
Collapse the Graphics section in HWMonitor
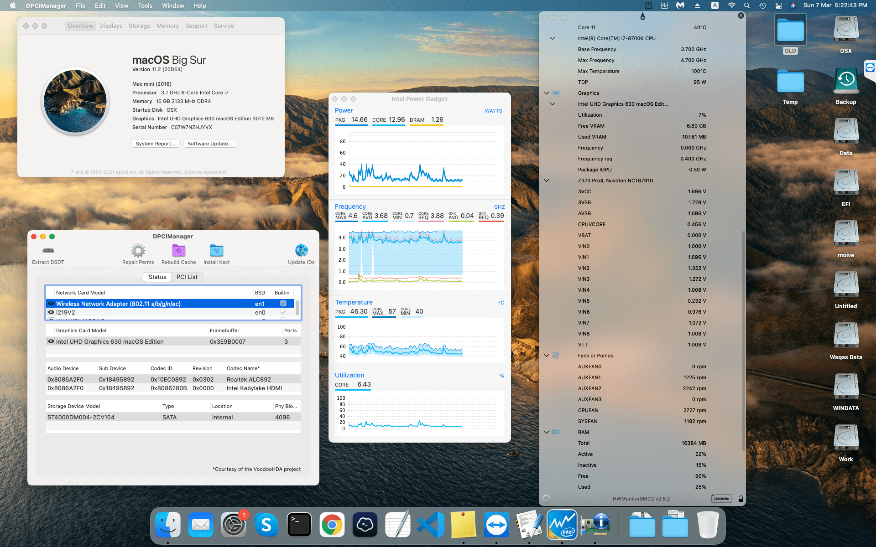(547, 93)
